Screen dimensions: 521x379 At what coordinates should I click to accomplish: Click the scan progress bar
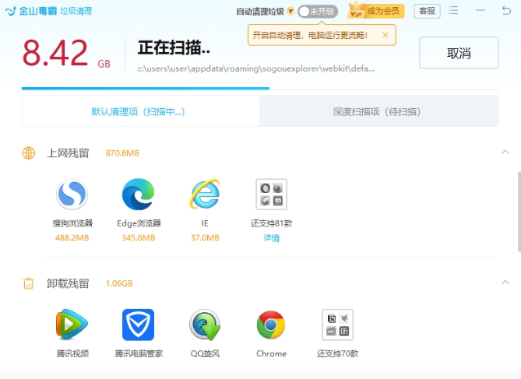click(260, 89)
